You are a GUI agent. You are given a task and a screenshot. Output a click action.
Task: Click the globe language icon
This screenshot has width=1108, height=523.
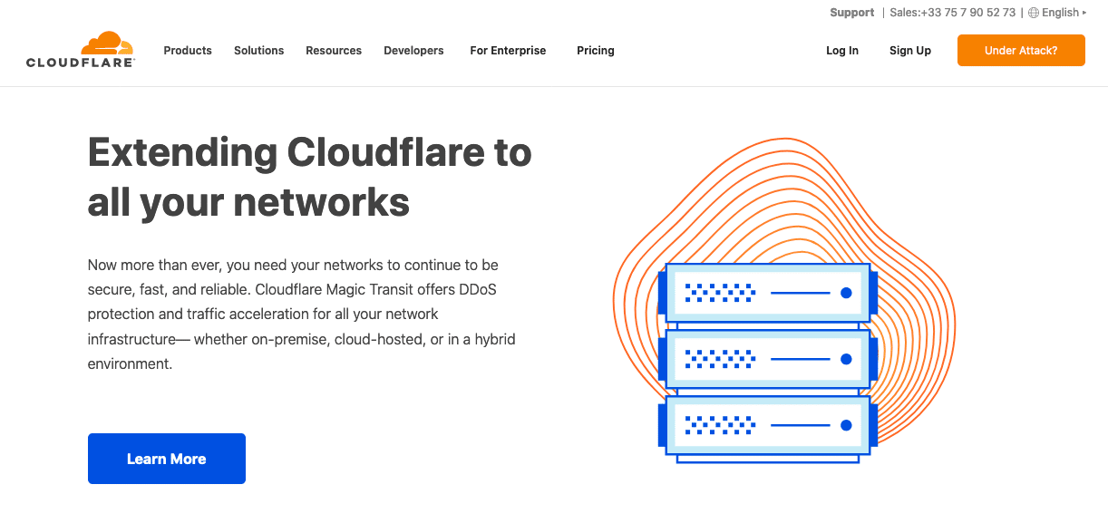point(1034,13)
